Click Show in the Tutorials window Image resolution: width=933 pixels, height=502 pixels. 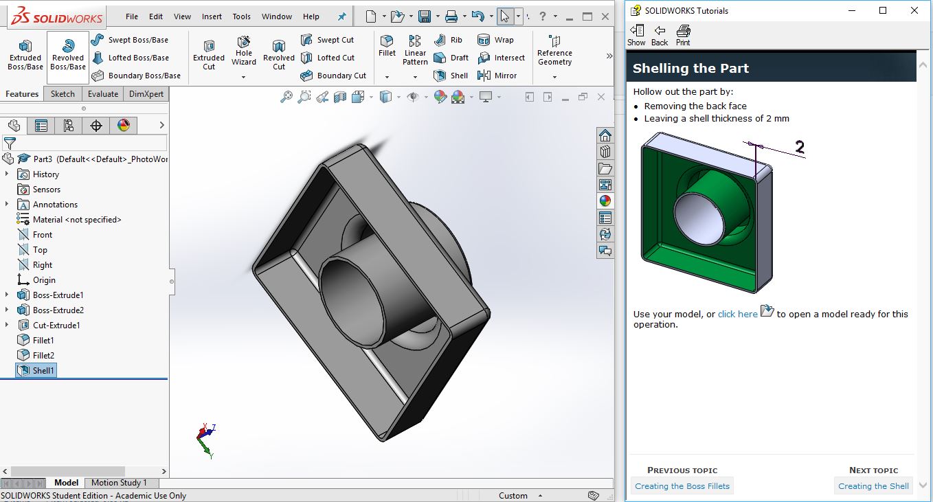point(636,35)
